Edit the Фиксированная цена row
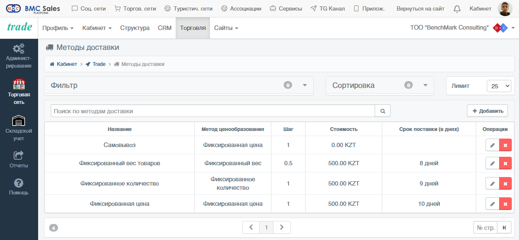The image size is (519, 240). click(492, 204)
